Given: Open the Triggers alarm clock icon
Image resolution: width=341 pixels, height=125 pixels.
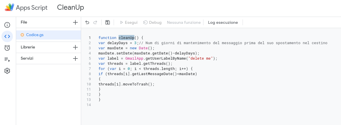Looking at the screenshot, I should tap(7, 48).
